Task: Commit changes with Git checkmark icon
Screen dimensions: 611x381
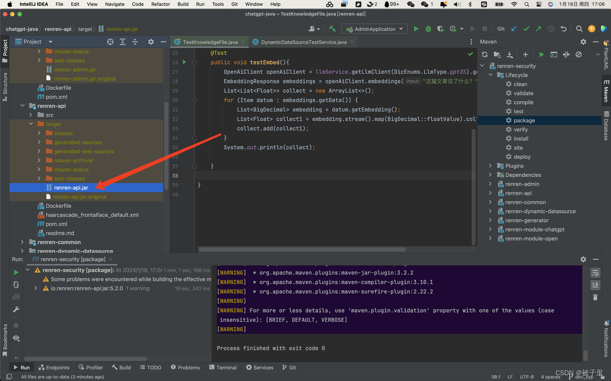Action: pyautogui.click(x=527, y=29)
